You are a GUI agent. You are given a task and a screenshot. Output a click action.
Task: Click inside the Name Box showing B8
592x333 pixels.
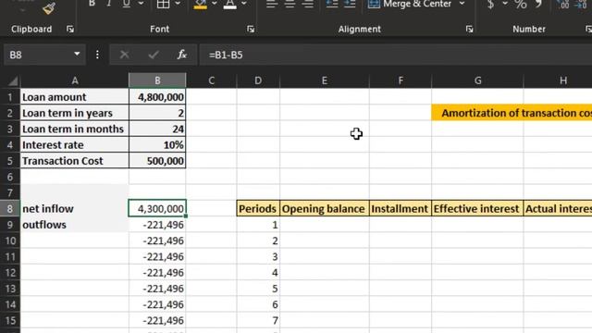(38, 55)
